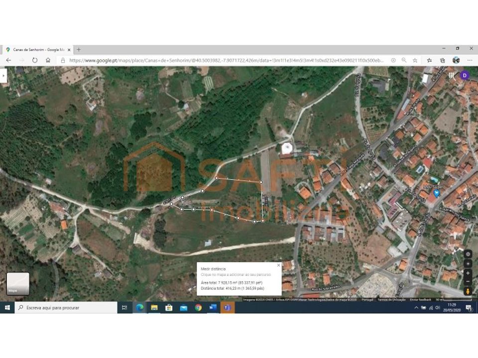Open a new browser tab
Viewport: 478px width, 358px height.
79,49
